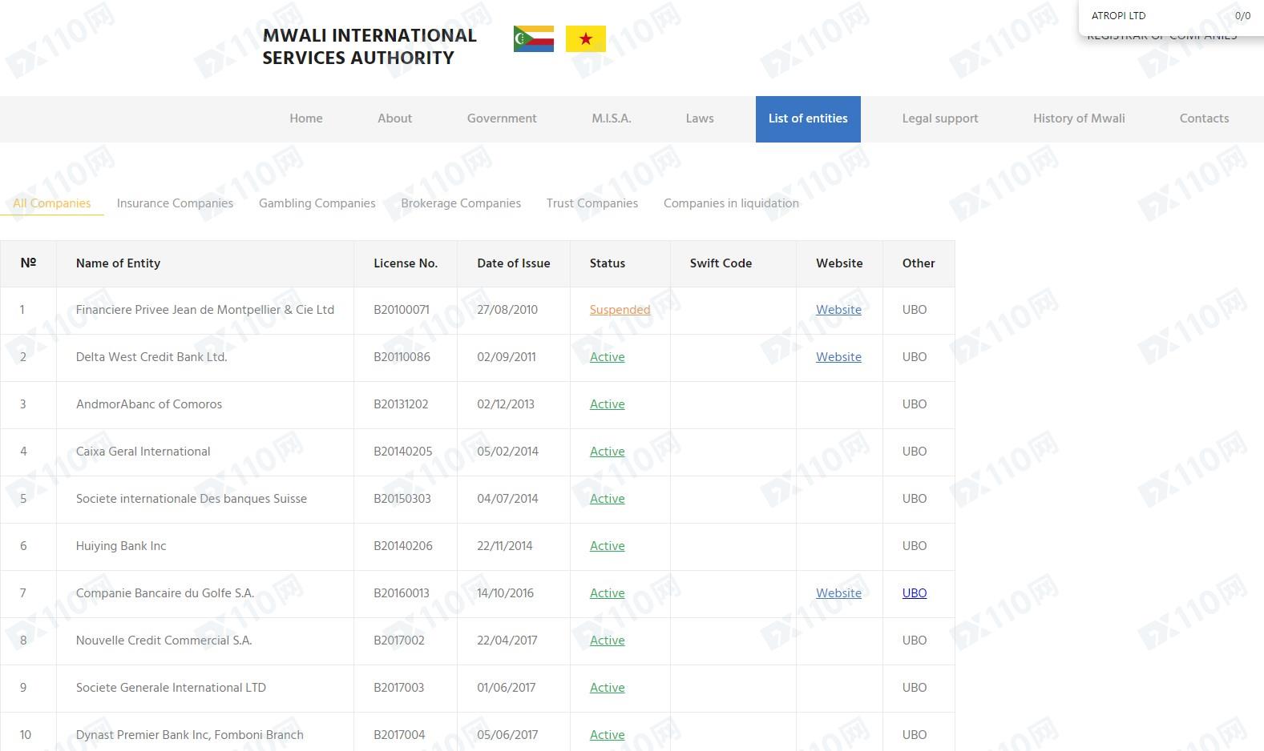Click the Comoros flag icon
The image size is (1264, 751).
[x=534, y=38]
